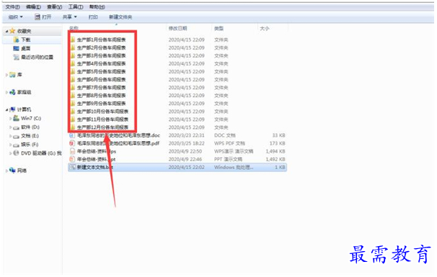Open the 组织 dropdown in the toolbar
Screen dimensions: 437x277
pyautogui.click(x=16, y=17)
